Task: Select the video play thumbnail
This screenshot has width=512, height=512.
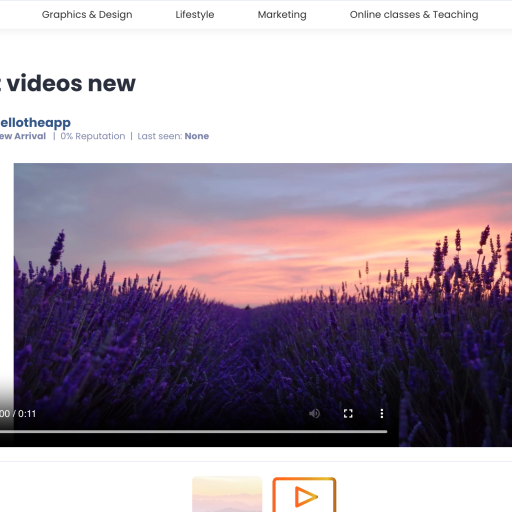Action: tap(304, 494)
